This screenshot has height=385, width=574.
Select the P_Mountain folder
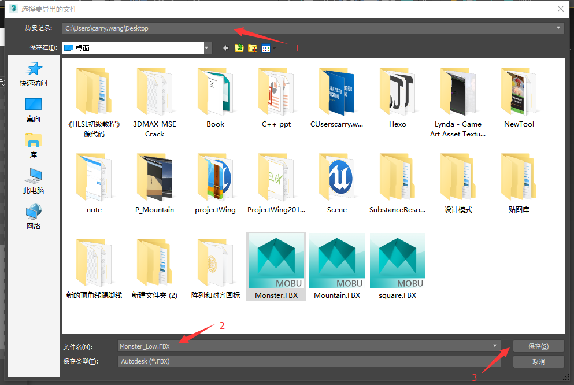coord(154,182)
